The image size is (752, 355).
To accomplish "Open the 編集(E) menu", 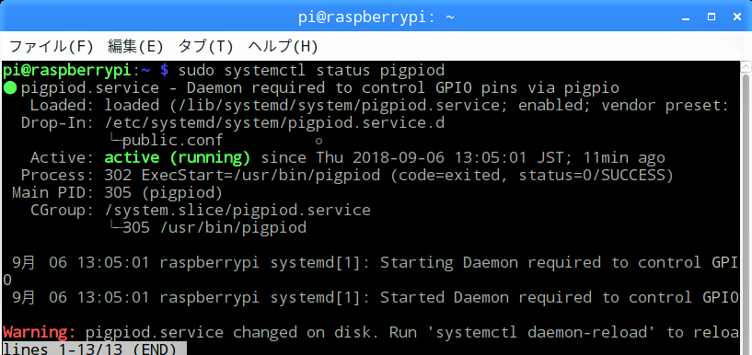I will point(135,47).
